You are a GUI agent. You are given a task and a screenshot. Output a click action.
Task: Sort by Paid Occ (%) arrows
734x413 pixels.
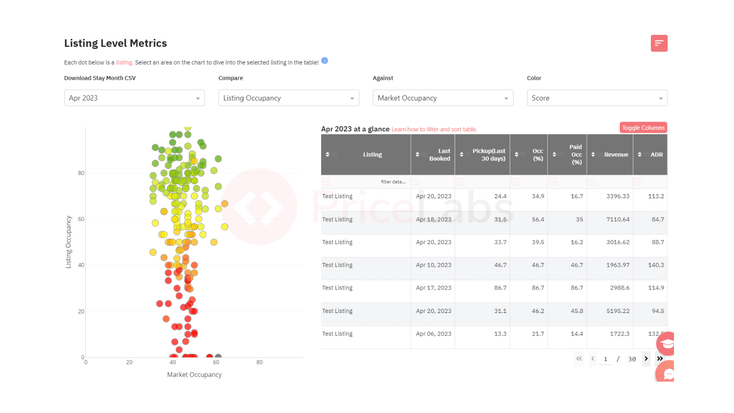tap(554, 155)
